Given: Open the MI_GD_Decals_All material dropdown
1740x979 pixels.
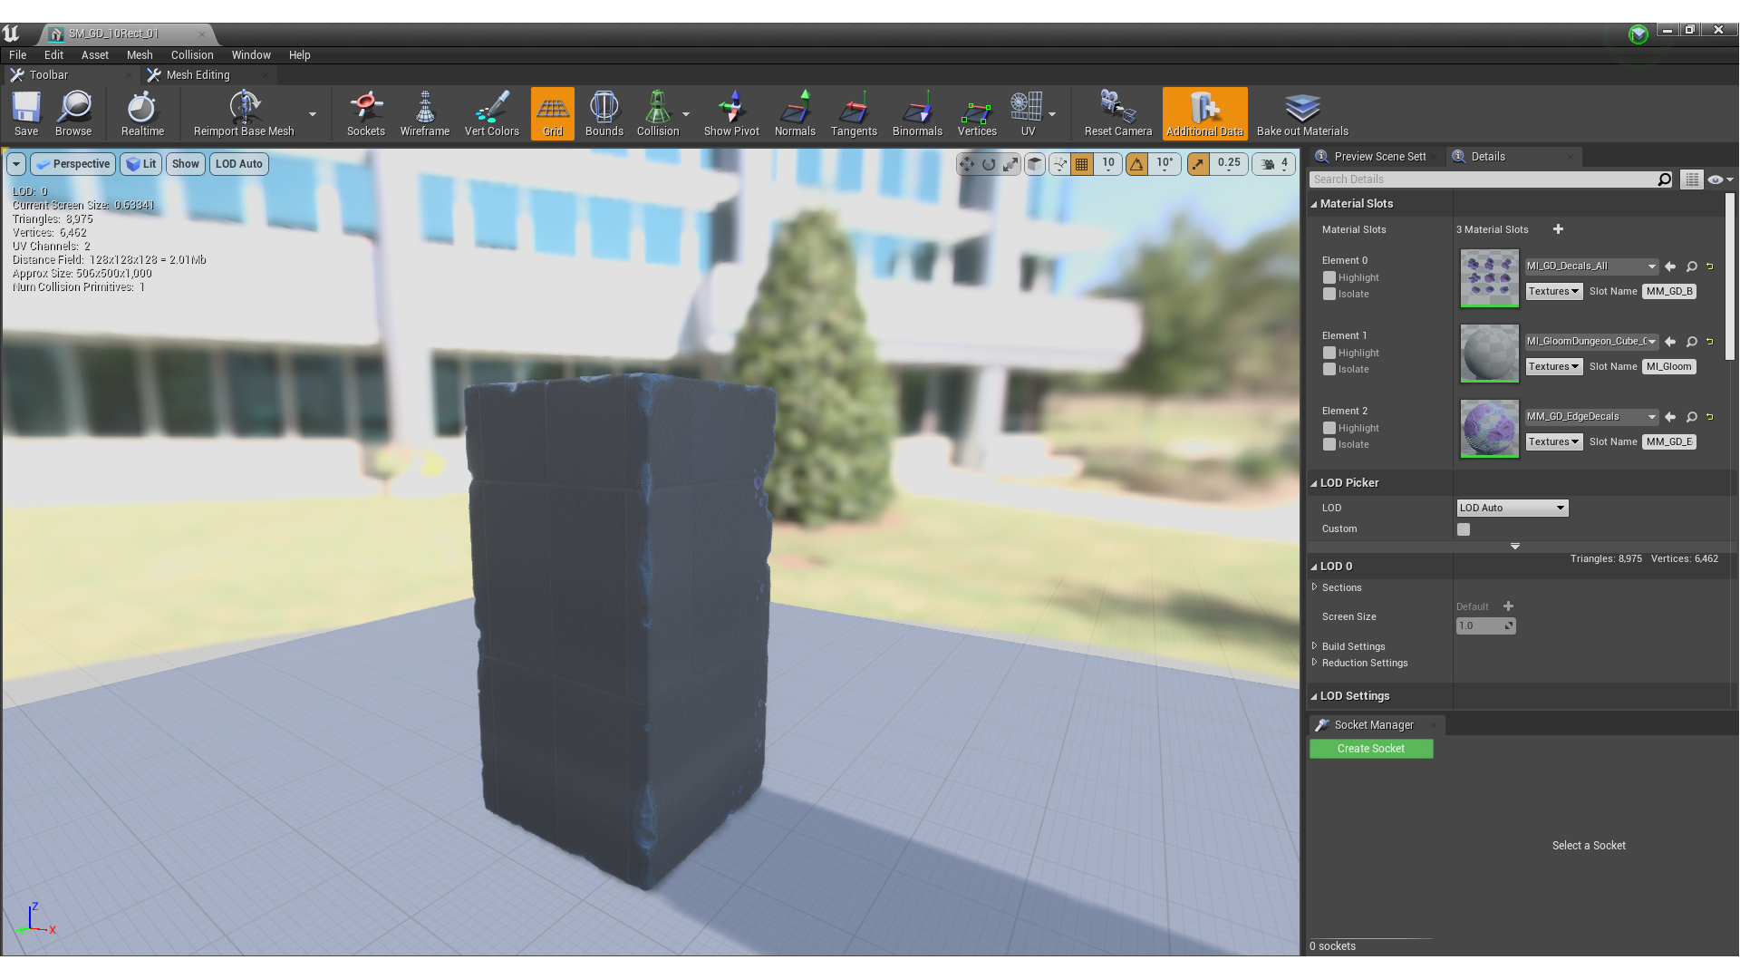Looking at the screenshot, I should (1591, 267).
